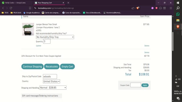The height and width of the screenshot is (102, 182).
Task: Open Windows search icon in taskbar
Action: [178, 8]
